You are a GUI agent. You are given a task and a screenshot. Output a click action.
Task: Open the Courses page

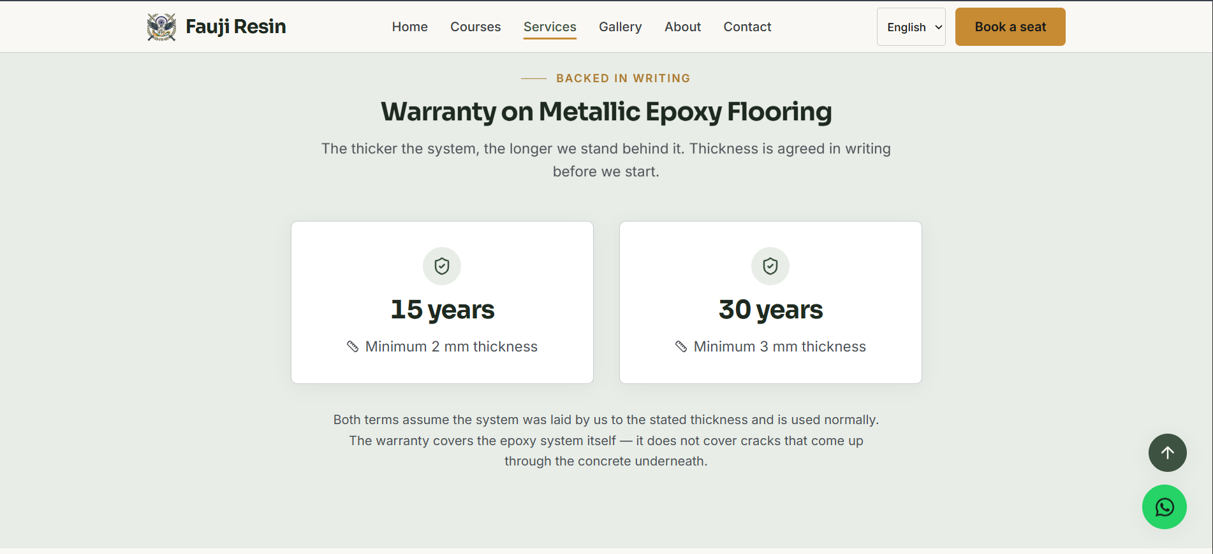coord(476,27)
